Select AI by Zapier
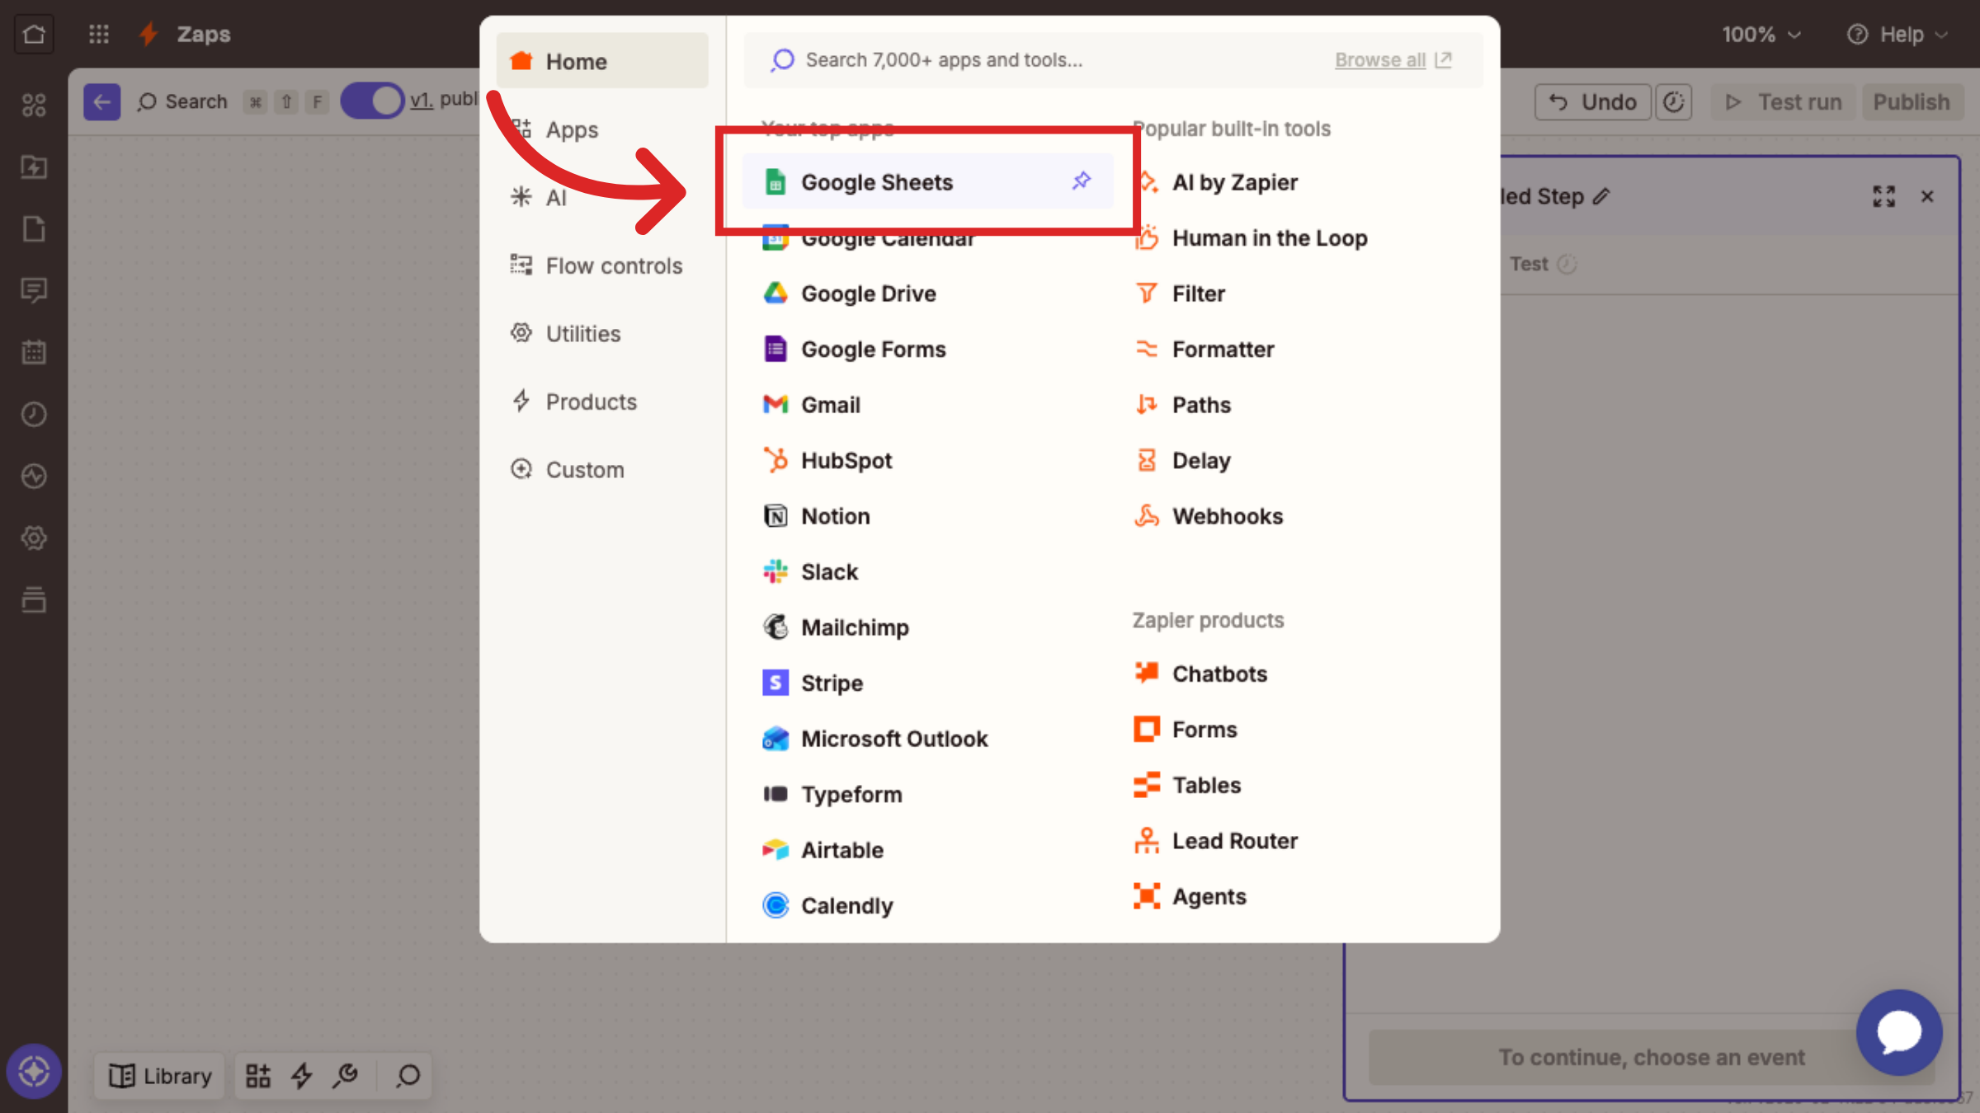The height and width of the screenshot is (1113, 1980). point(1235,182)
